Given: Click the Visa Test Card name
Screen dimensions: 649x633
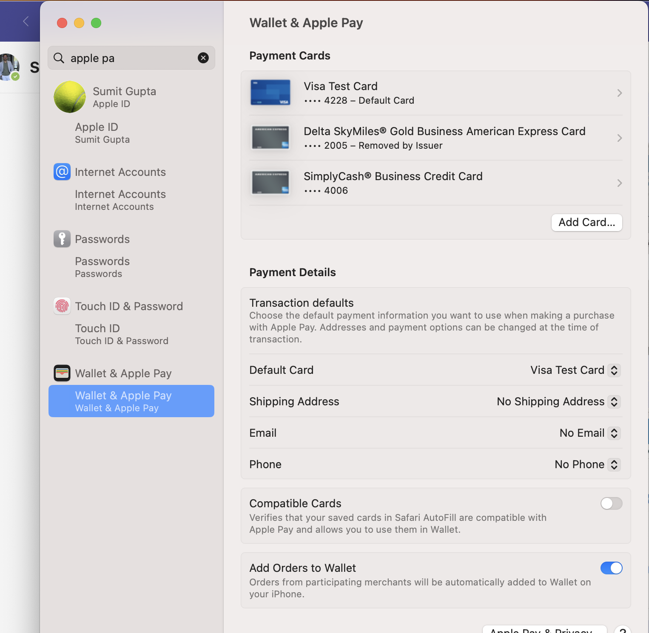Looking at the screenshot, I should coord(341,86).
